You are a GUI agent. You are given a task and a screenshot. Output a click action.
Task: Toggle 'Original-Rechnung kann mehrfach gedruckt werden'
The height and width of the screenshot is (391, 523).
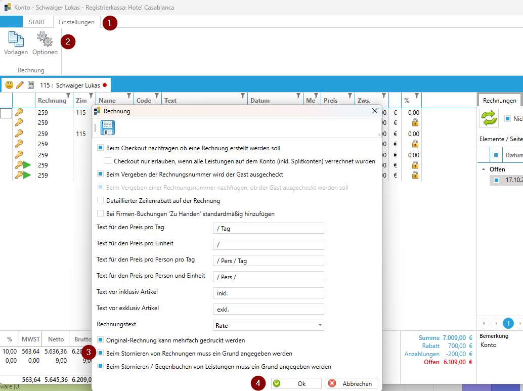click(x=100, y=339)
